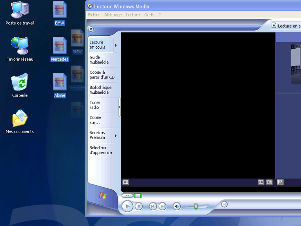The image size is (301, 226).
Task: Open visualization options icon below video
Action: click(x=126, y=182)
